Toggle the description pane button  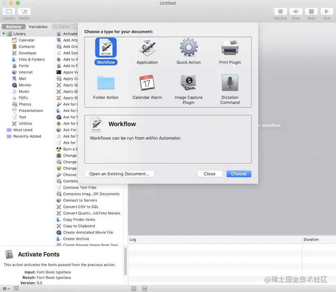point(16,289)
